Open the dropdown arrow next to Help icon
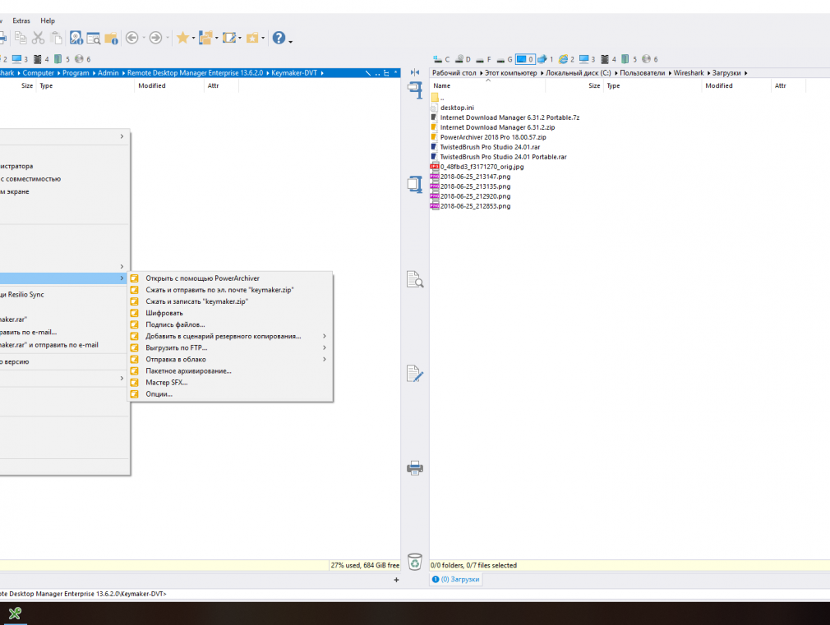This screenshot has width=830, height=625. pos(290,41)
